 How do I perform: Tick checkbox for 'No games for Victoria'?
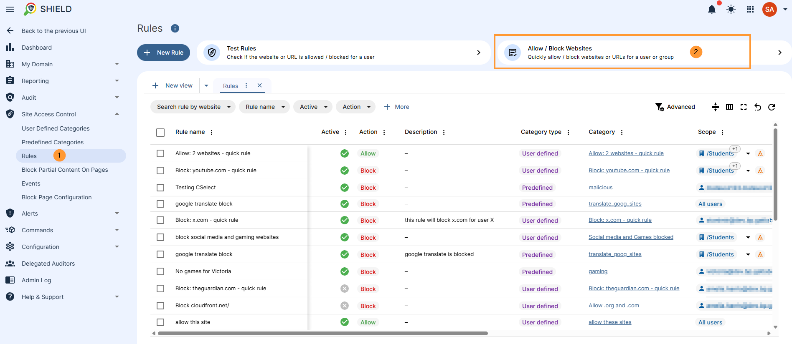(x=160, y=271)
